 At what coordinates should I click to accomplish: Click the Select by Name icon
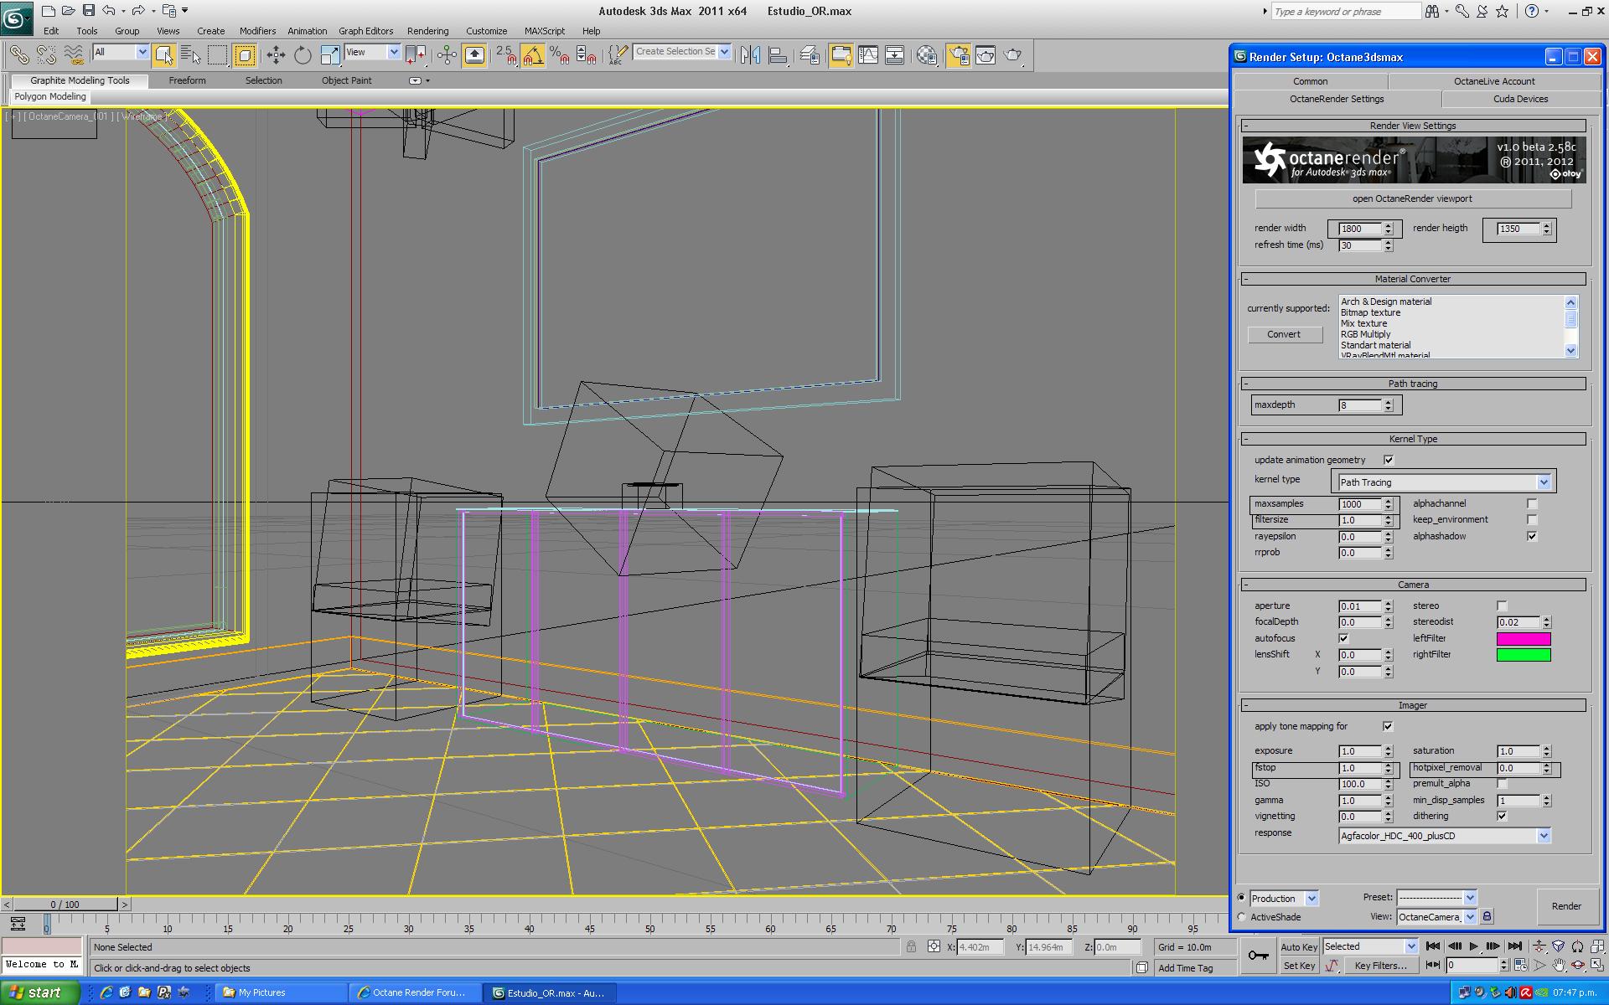pos(191,55)
